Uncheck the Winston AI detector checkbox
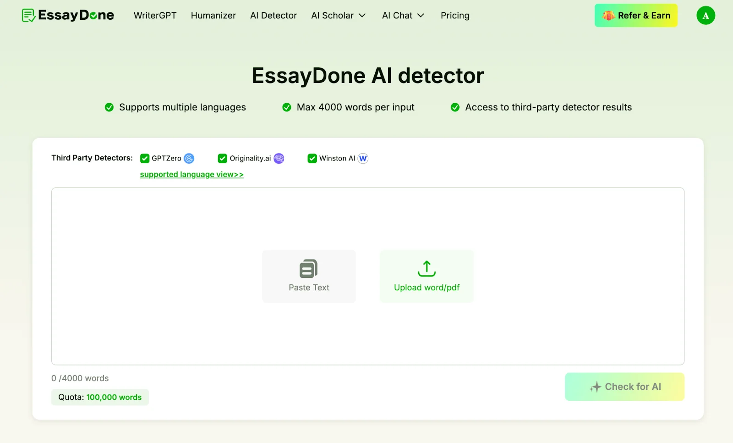 point(312,158)
